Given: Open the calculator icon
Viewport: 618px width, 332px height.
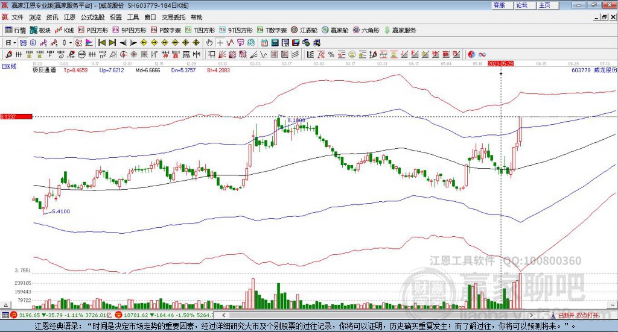Looking at the screenshot, I should (275, 43).
